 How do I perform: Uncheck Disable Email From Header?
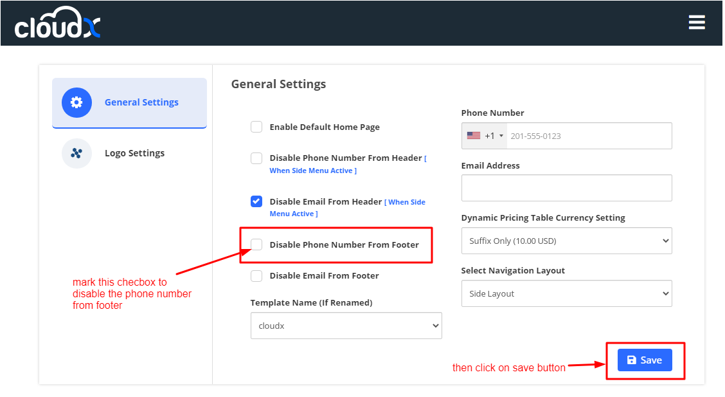tap(256, 201)
